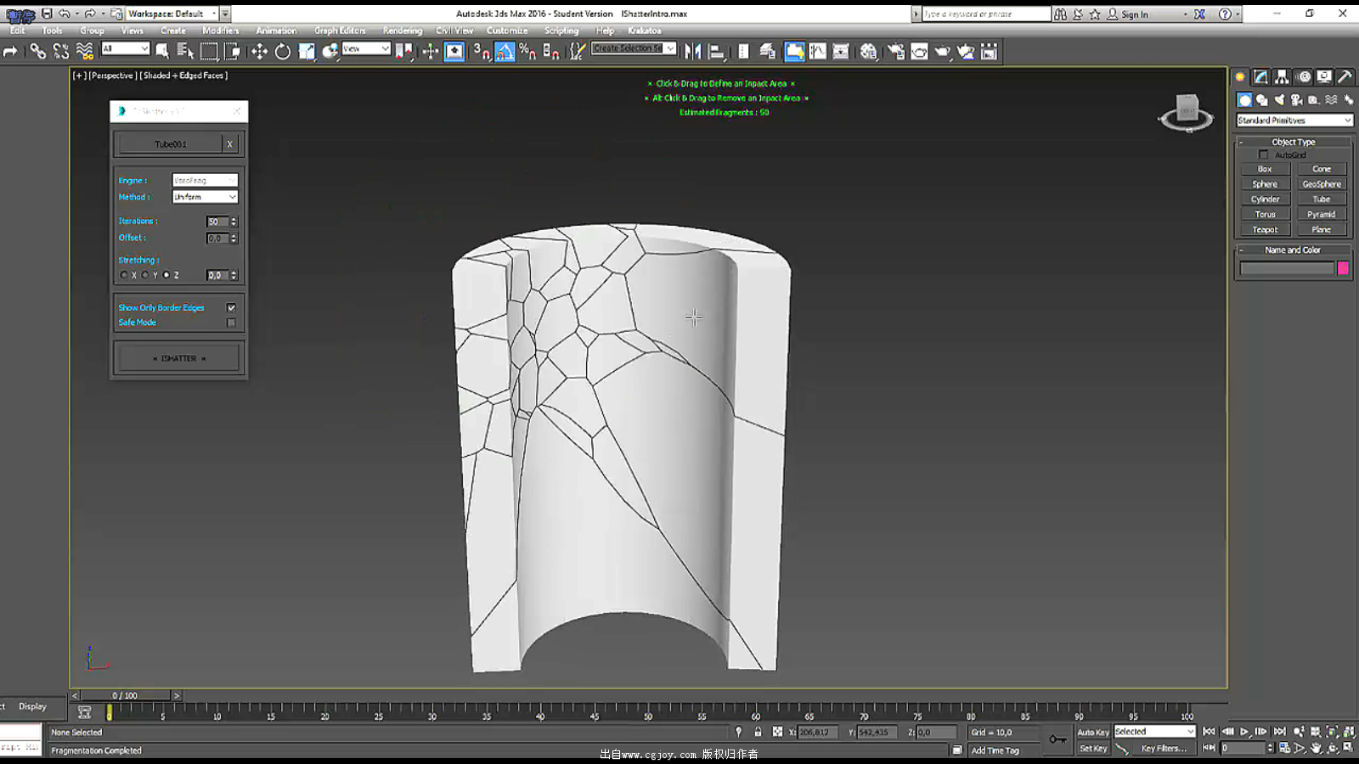Toggle the Set Key mode

click(x=1093, y=749)
